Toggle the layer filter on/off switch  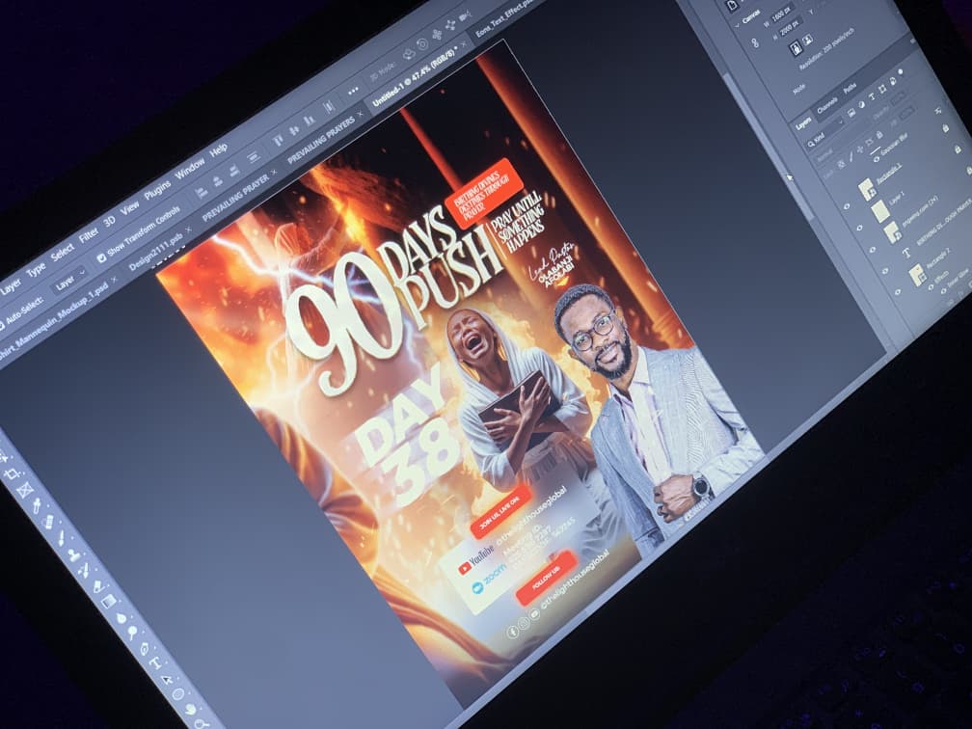901,72
